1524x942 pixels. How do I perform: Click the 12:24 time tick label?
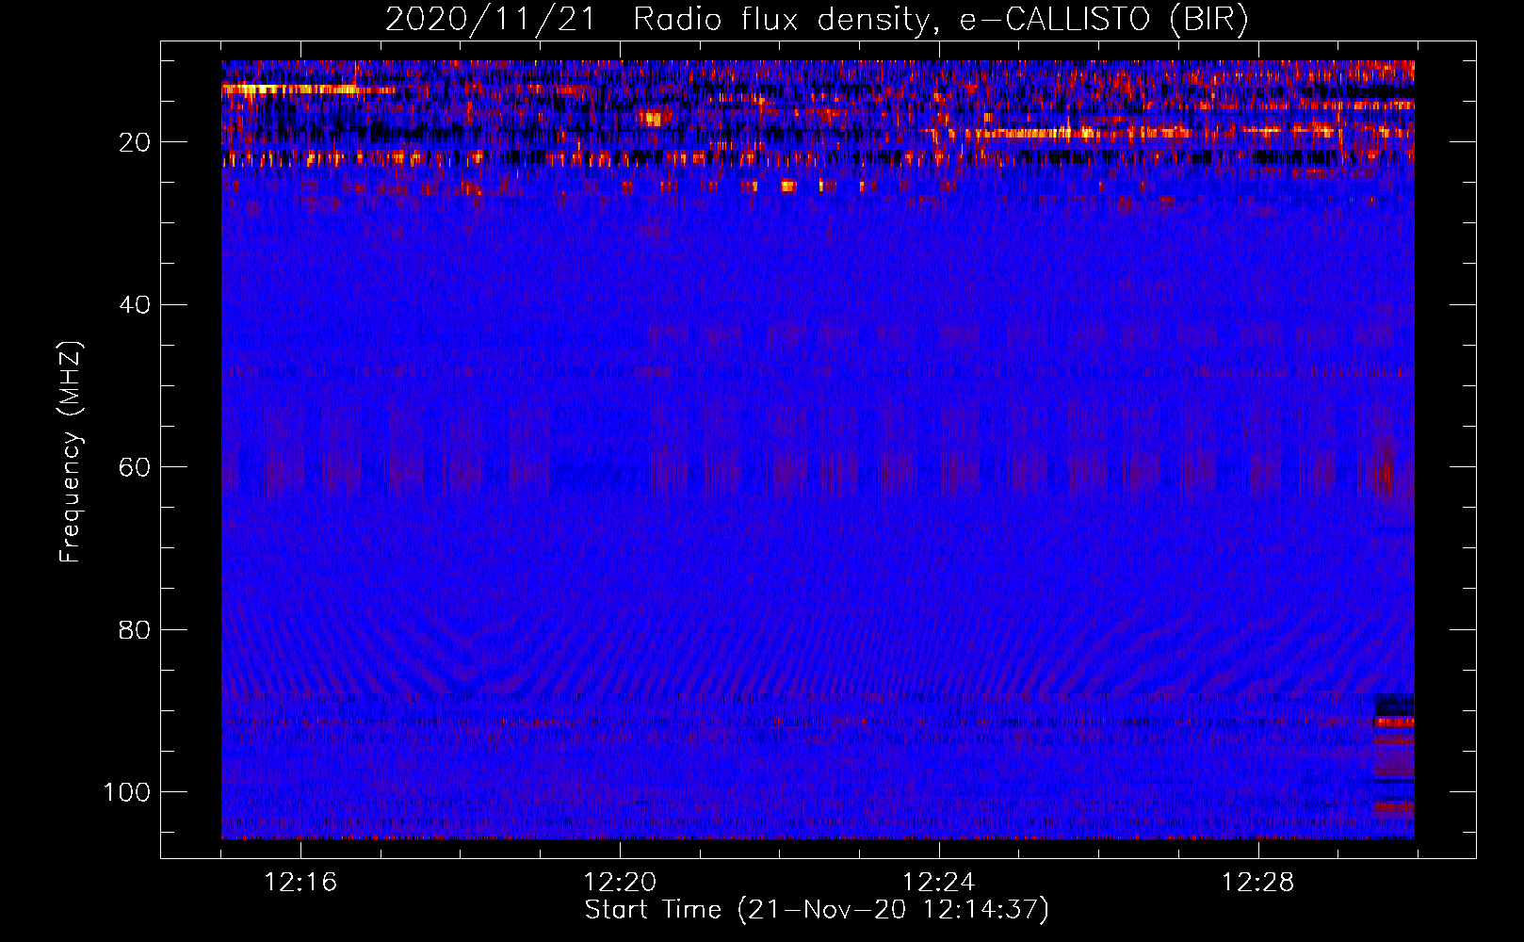(x=939, y=883)
